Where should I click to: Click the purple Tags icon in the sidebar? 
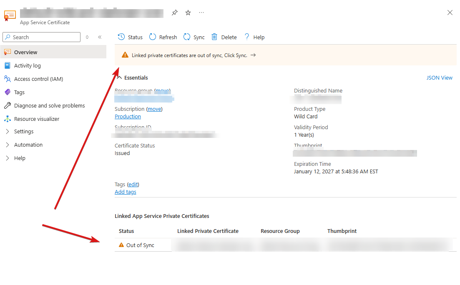click(8, 92)
